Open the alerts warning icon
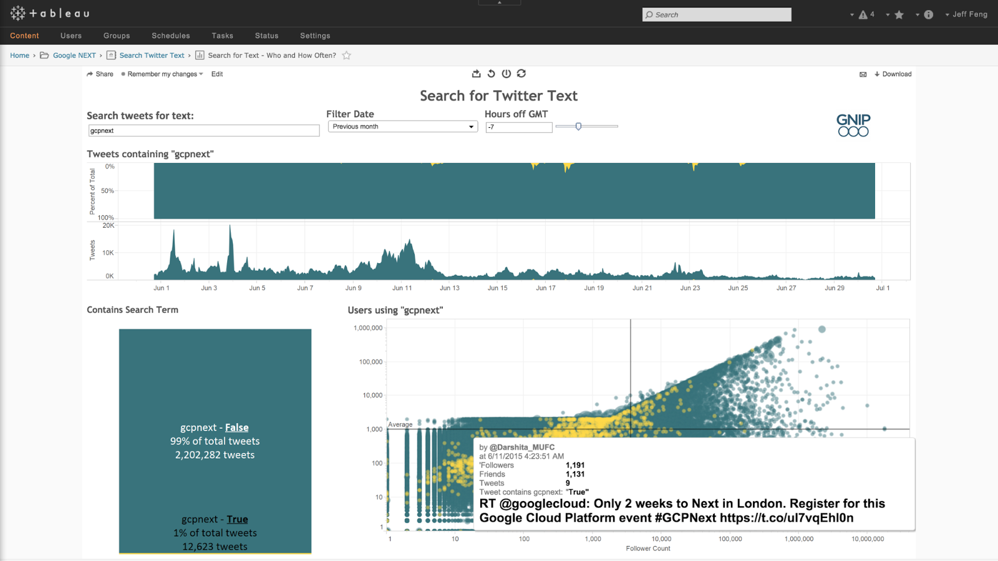998x561 pixels. pos(863,14)
